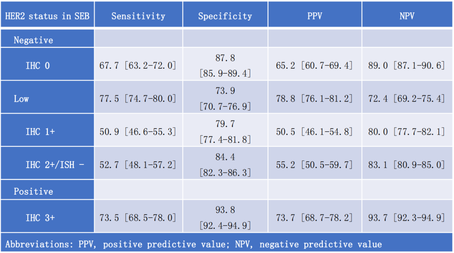Select the IHC 2+/ISH - row label
Screen dimensions: 454x253
[55, 165]
